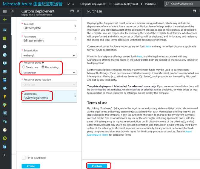200x169 pixels.
Task: Click the Subscription field label
Action: 31,50
